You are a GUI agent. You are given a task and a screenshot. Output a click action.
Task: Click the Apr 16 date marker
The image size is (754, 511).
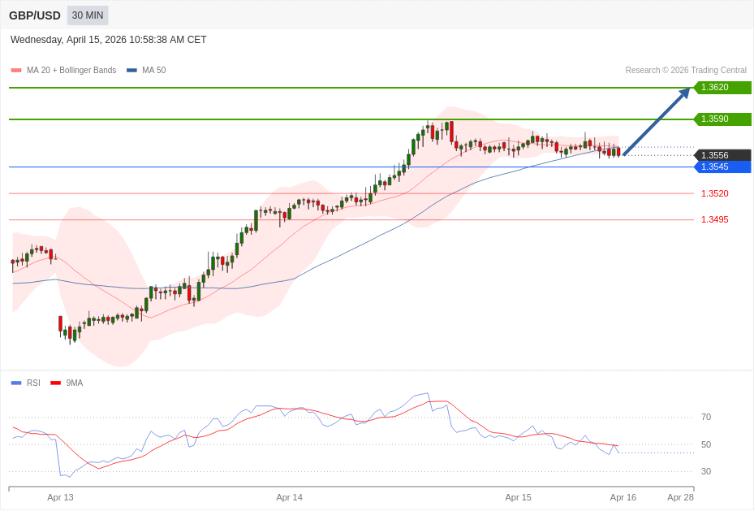point(623,497)
